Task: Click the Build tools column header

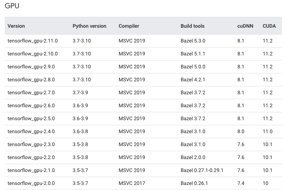Action: click(x=192, y=26)
